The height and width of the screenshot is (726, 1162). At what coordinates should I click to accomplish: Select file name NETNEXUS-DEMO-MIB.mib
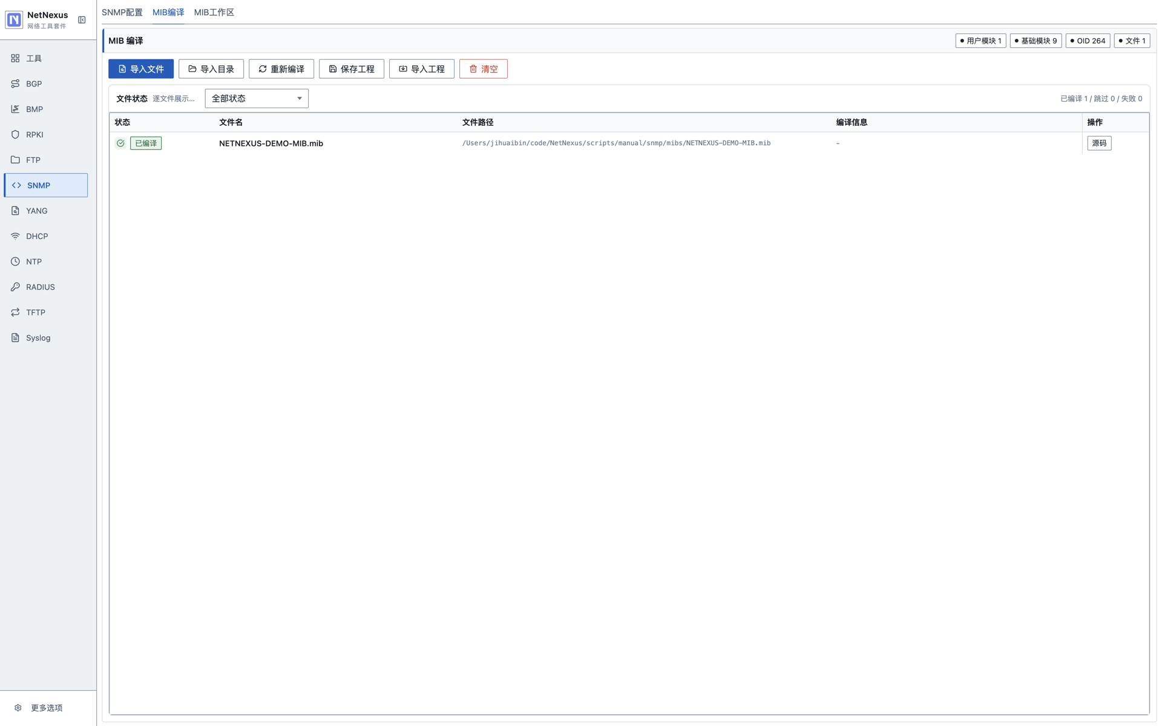(271, 143)
